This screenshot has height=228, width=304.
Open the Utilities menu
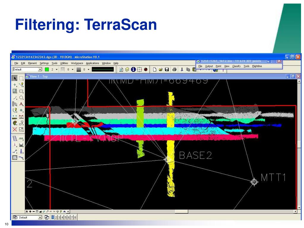pyautogui.click(x=64, y=63)
